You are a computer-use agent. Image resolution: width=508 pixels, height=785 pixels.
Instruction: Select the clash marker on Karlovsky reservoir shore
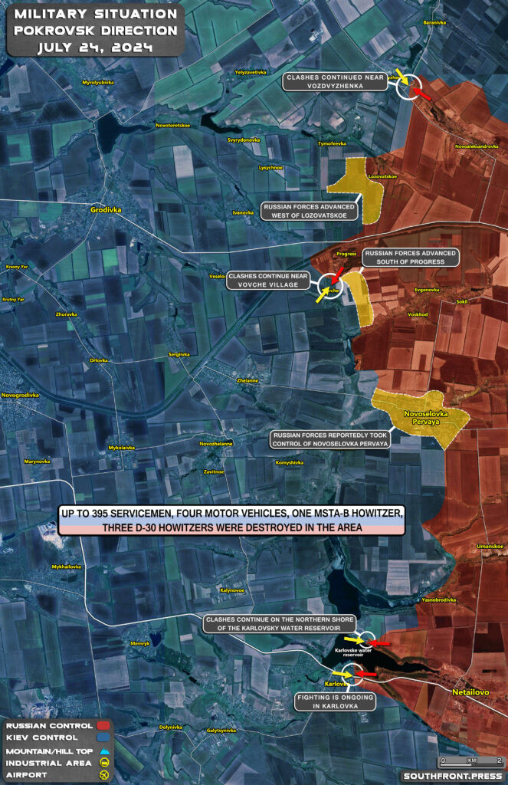(x=368, y=640)
